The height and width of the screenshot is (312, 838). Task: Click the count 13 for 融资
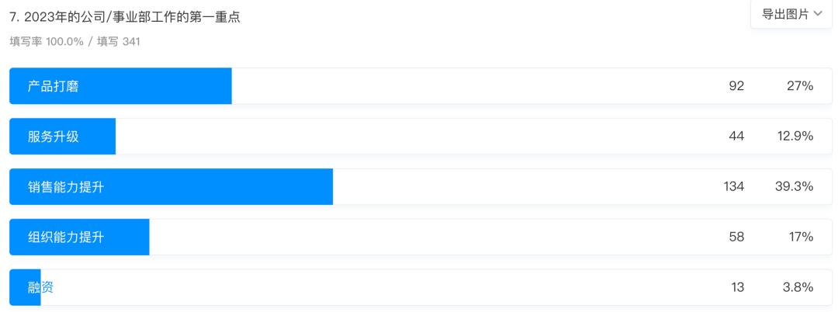[x=737, y=288]
